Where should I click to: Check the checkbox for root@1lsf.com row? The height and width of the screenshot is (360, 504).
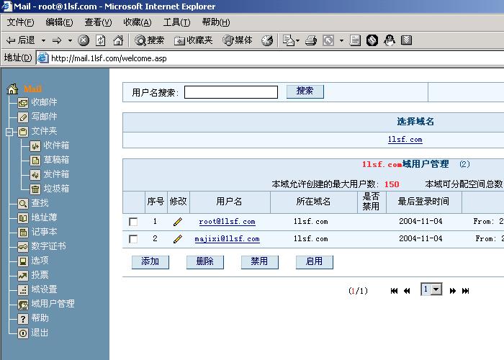[x=133, y=222]
